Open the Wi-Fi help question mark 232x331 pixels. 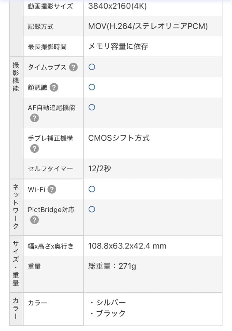click(x=52, y=189)
